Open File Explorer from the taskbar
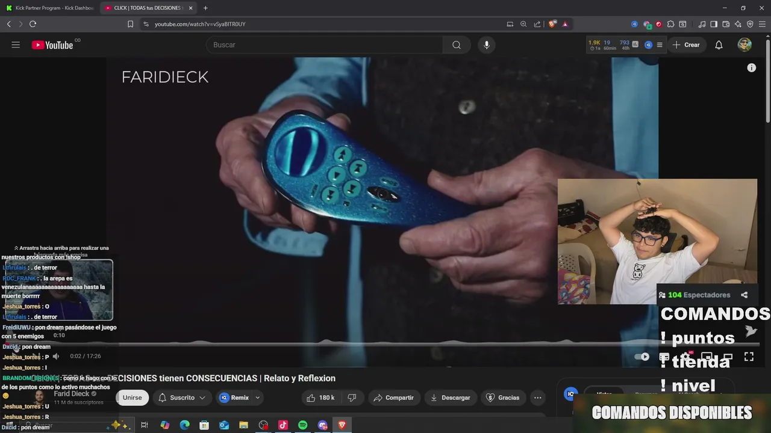The width and height of the screenshot is (771, 433). click(243, 425)
